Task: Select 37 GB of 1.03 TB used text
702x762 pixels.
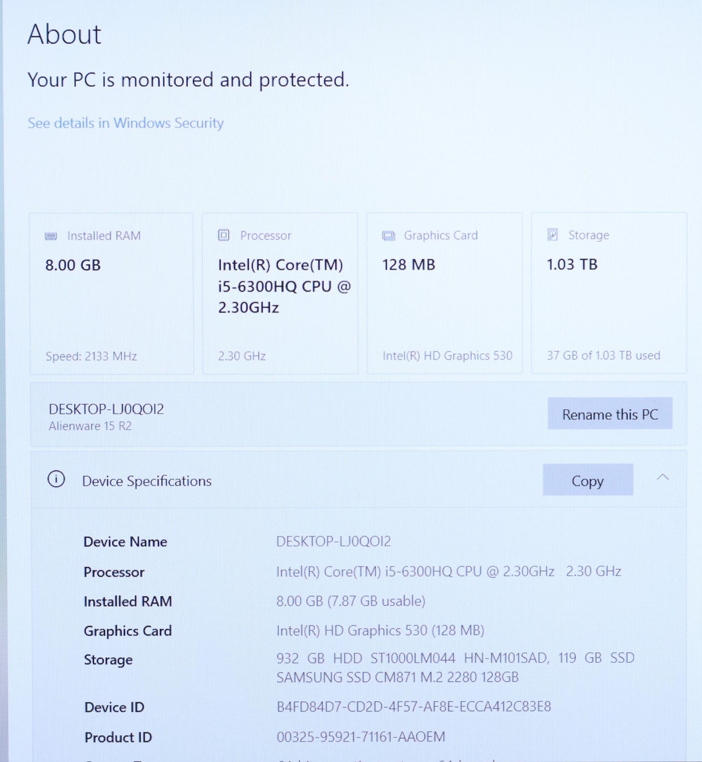Action: [603, 355]
